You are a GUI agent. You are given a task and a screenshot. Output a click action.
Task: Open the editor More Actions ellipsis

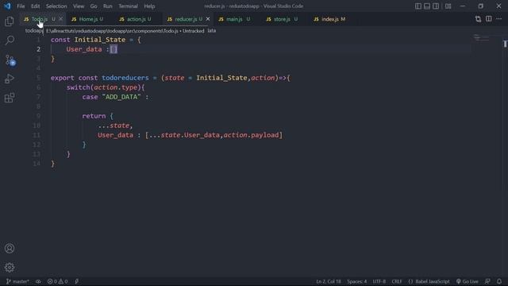499,19
